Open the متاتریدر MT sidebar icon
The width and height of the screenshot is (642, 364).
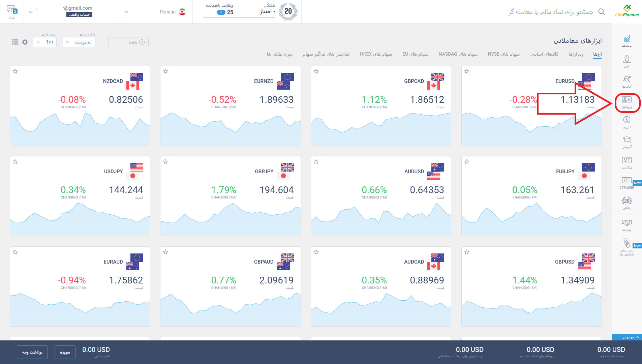click(x=627, y=163)
